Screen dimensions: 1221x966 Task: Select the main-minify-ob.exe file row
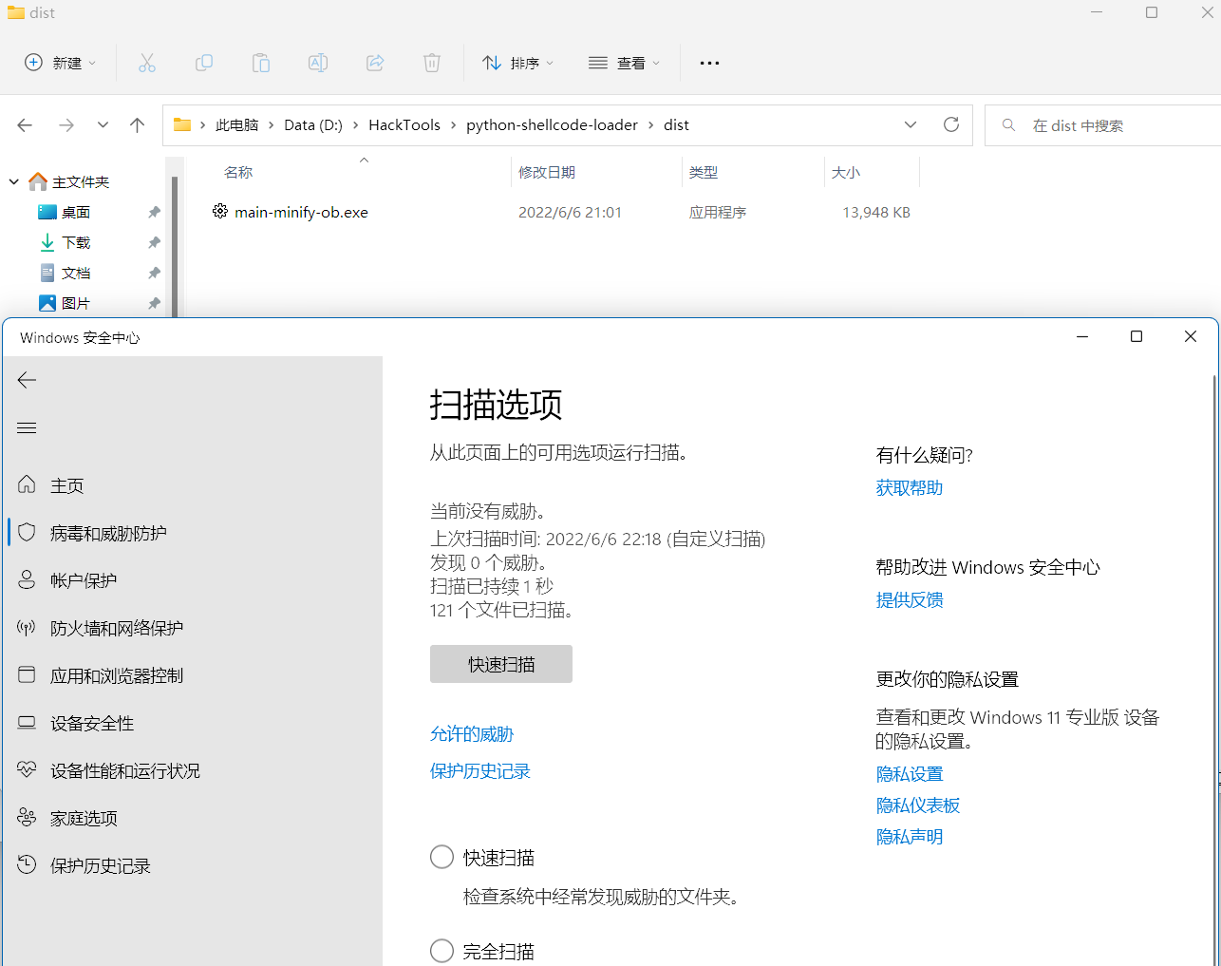pos(560,212)
